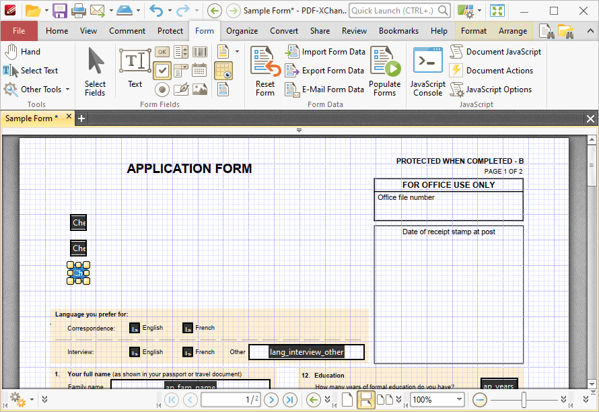The height and width of the screenshot is (412, 599).
Task: Open the Organize ribbon tab
Action: pos(242,31)
